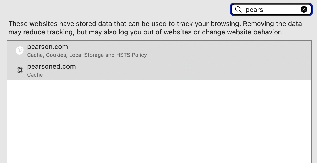Click the magnifying glass search icon
Image resolution: width=317 pixels, height=163 pixels.
(238, 10)
